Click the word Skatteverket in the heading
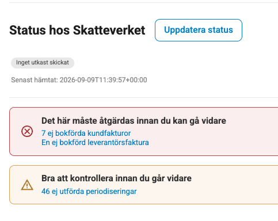Viewport: 278px width, 221px height. tap(109, 30)
